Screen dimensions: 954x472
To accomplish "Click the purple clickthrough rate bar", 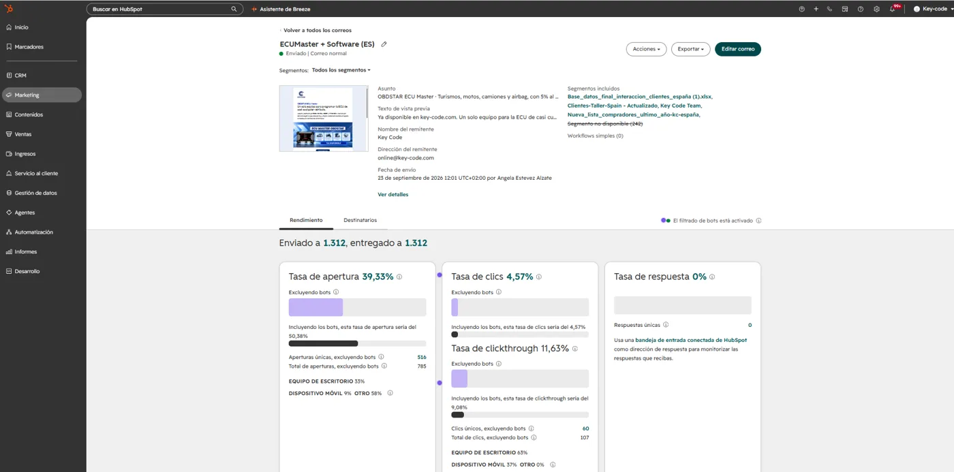I will [x=459, y=379].
